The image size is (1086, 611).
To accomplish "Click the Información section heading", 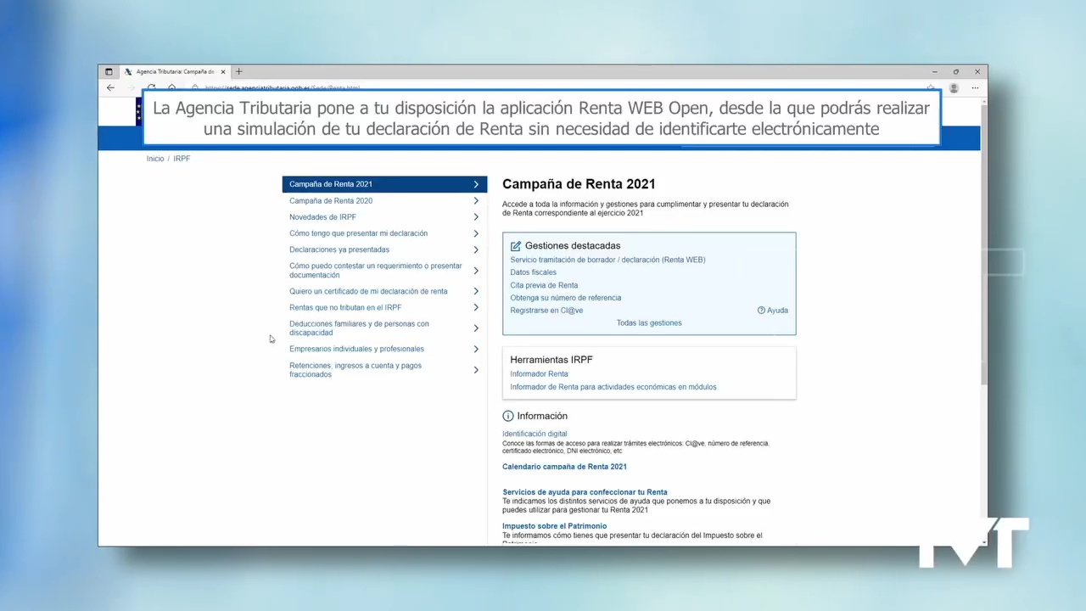I will tap(542, 416).
